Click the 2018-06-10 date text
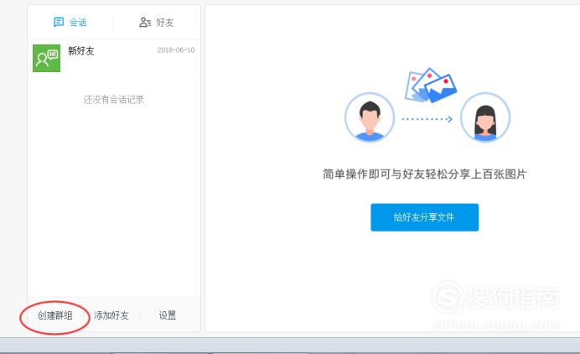The height and width of the screenshot is (354, 580). [176, 50]
